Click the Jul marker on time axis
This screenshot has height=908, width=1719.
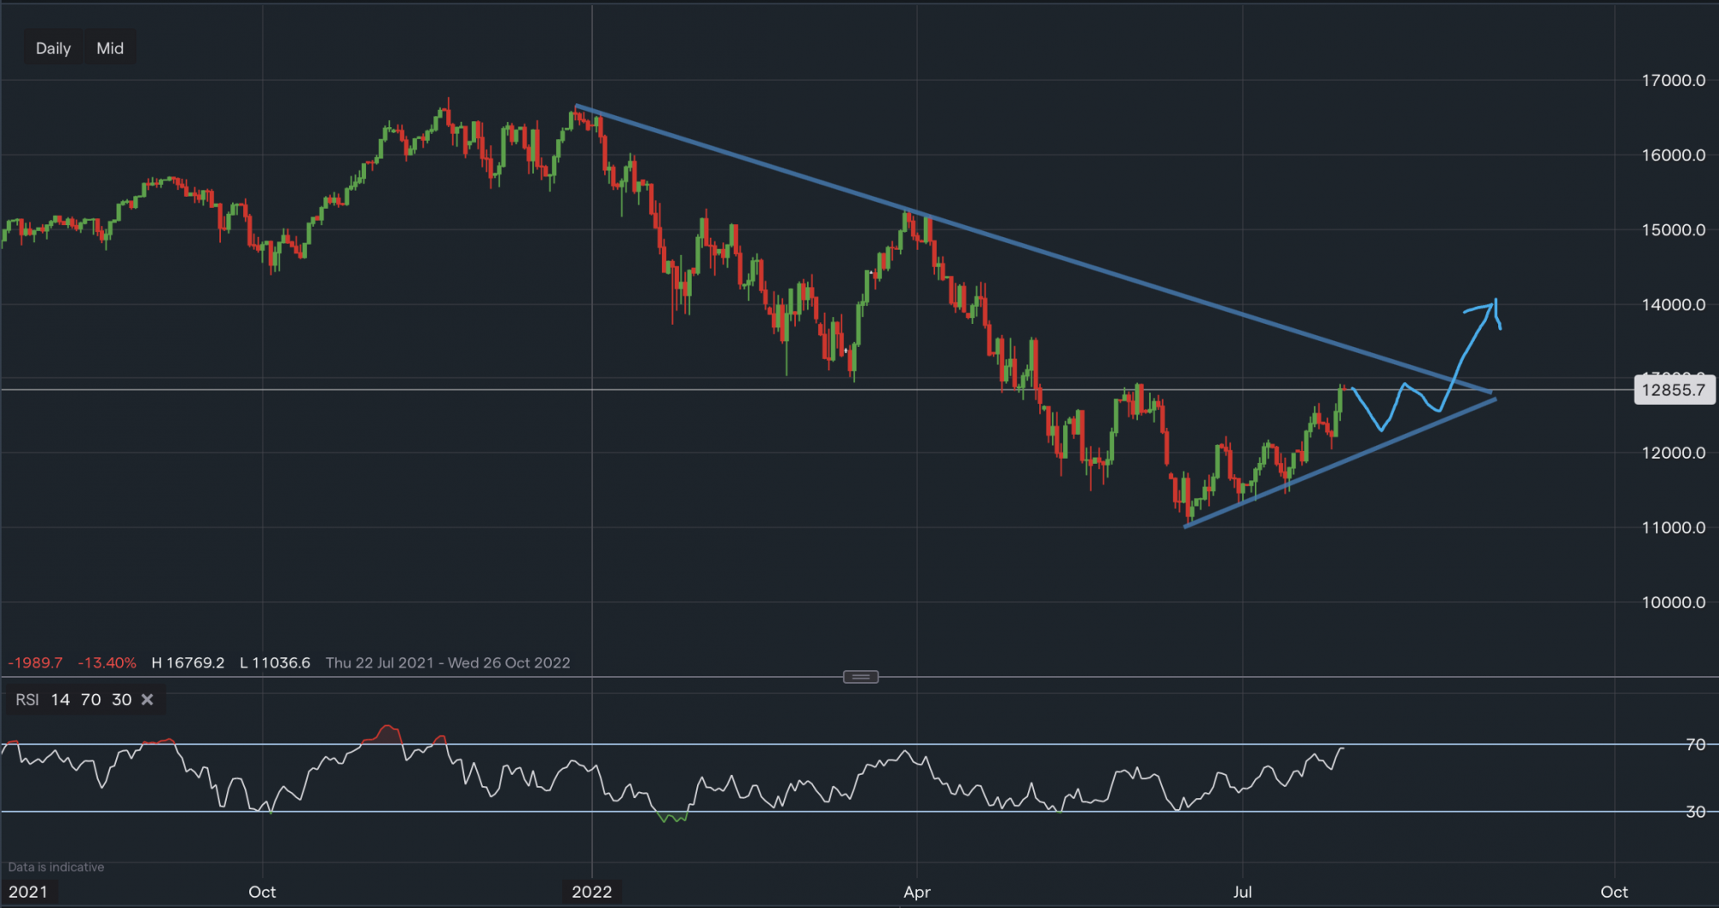[x=1242, y=892]
